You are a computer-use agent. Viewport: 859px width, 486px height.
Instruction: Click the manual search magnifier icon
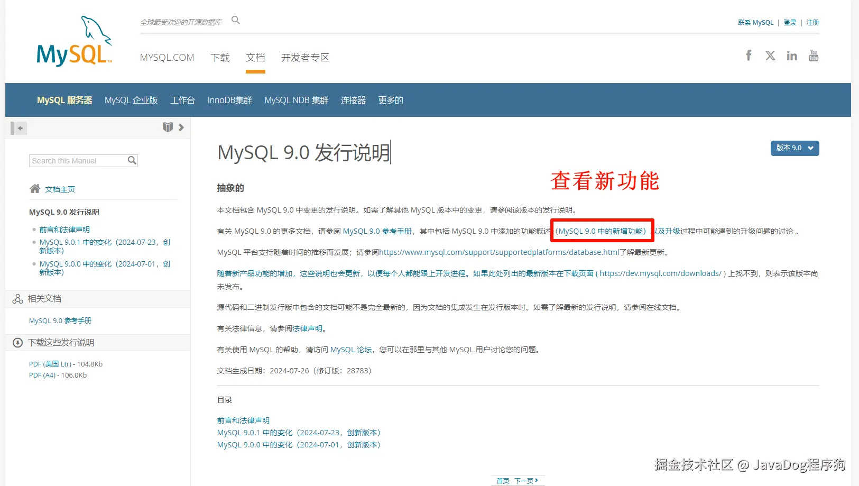point(132,160)
